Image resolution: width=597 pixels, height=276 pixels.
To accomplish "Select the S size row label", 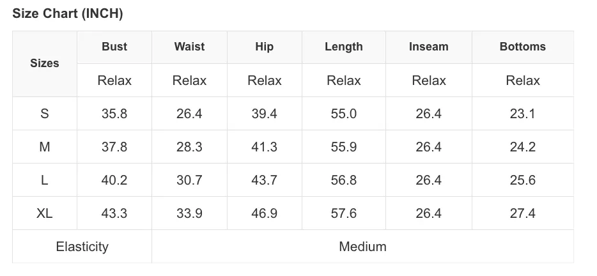I will click(45, 114).
